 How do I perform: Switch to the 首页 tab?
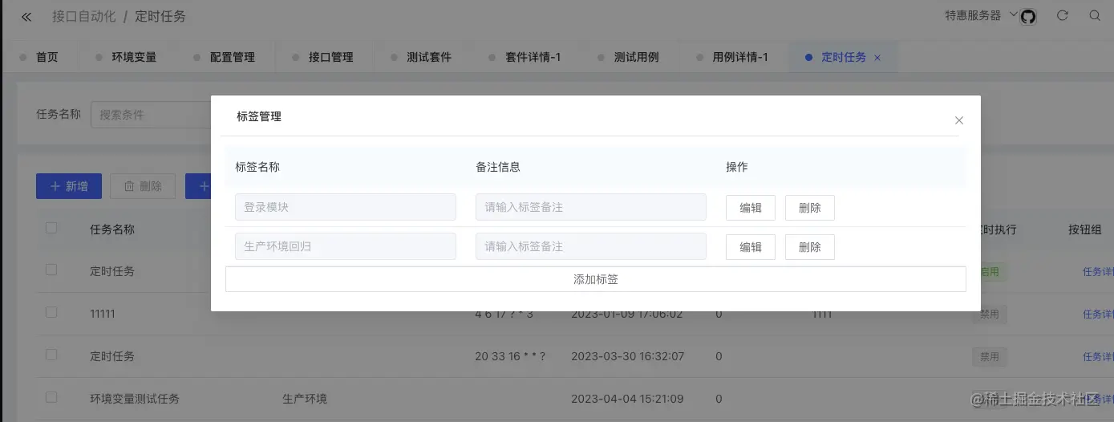[x=47, y=57]
